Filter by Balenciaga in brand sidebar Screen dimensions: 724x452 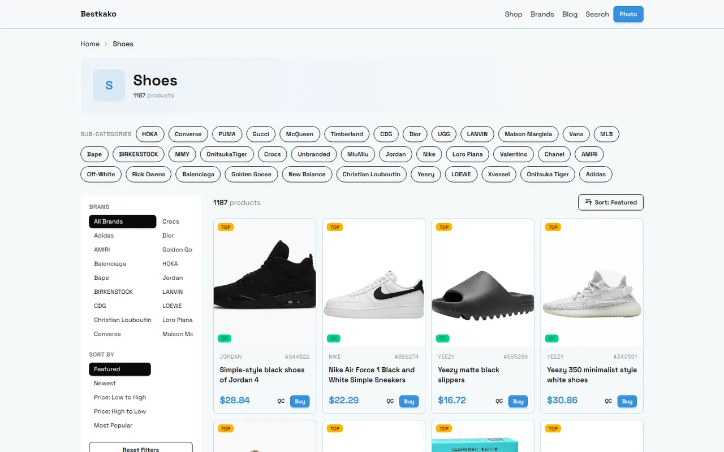tap(122, 264)
